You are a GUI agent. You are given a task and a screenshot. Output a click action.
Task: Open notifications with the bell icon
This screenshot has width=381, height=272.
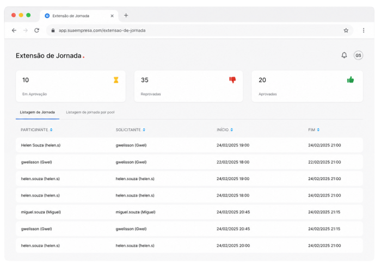tap(344, 55)
